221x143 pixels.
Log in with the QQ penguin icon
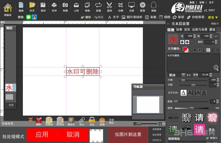(34, 17)
